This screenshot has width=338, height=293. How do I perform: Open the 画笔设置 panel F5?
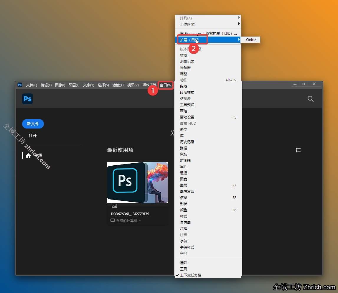[x=208, y=117]
